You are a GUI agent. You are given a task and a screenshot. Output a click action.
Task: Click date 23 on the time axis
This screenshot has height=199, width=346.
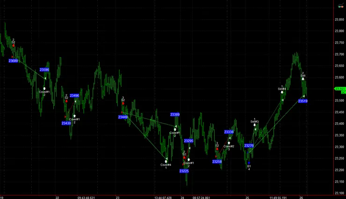pyautogui.click(x=118, y=198)
